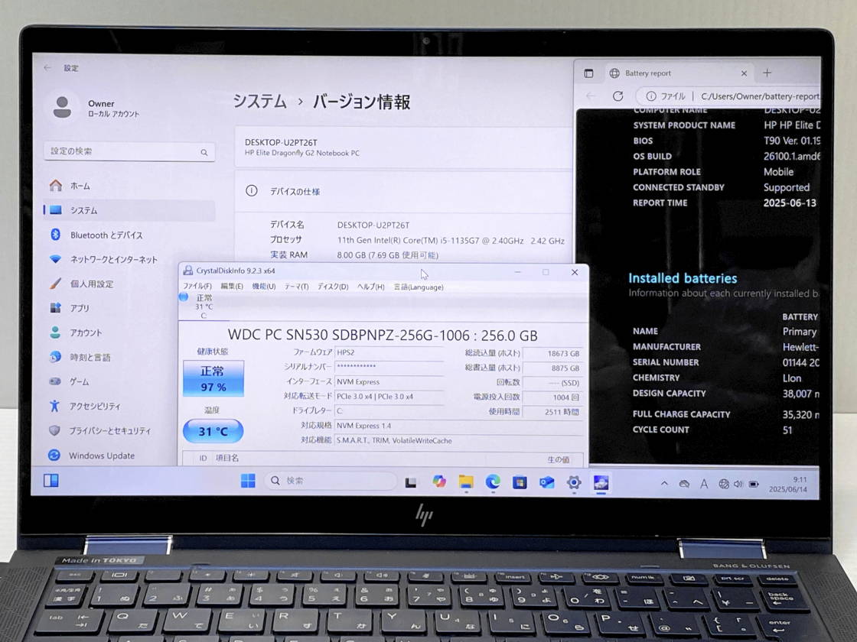Open テーマ(T) menu in CrystalDiskInfo

(x=296, y=287)
